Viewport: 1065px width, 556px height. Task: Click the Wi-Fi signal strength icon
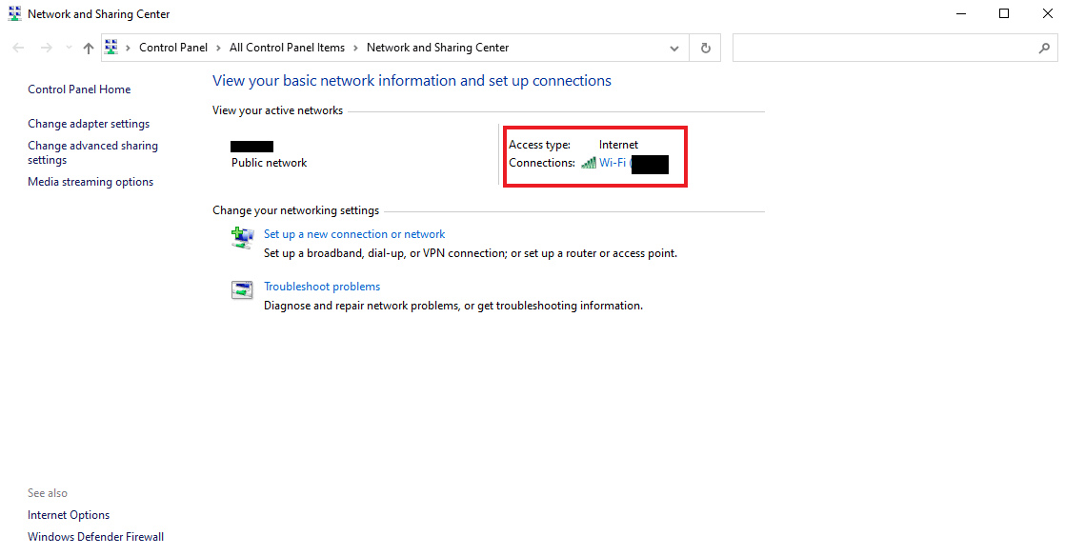pos(589,163)
